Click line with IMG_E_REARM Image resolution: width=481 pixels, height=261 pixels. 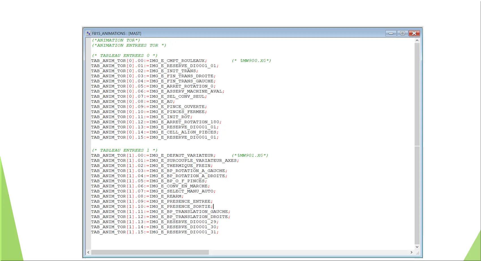click(x=137, y=196)
